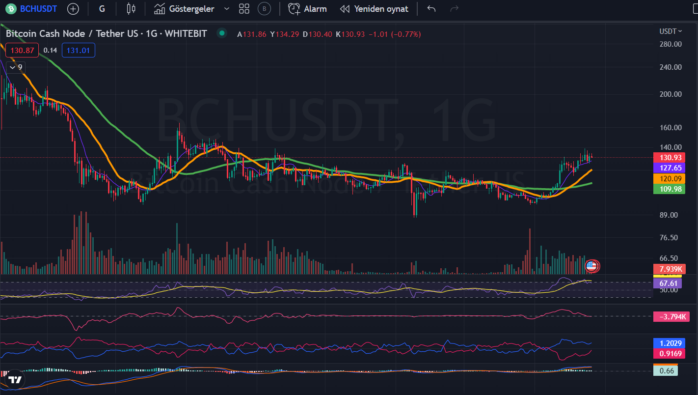This screenshot has width=698, height=395.
Task: Click the 200.00 price axis level
Action: tap(671, 94)
